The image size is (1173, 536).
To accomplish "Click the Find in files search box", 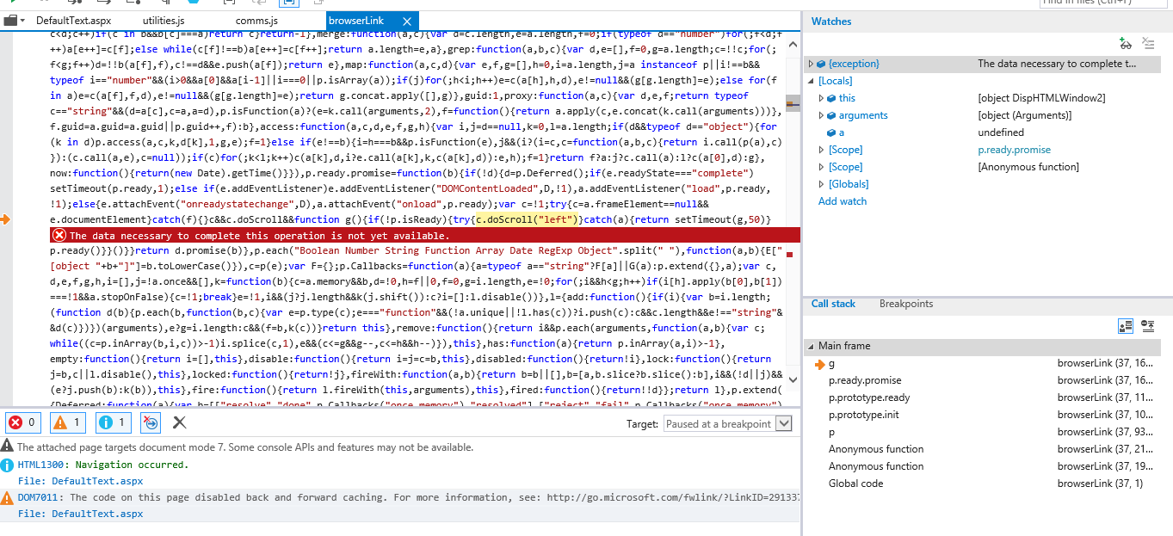I will 1105,3.
